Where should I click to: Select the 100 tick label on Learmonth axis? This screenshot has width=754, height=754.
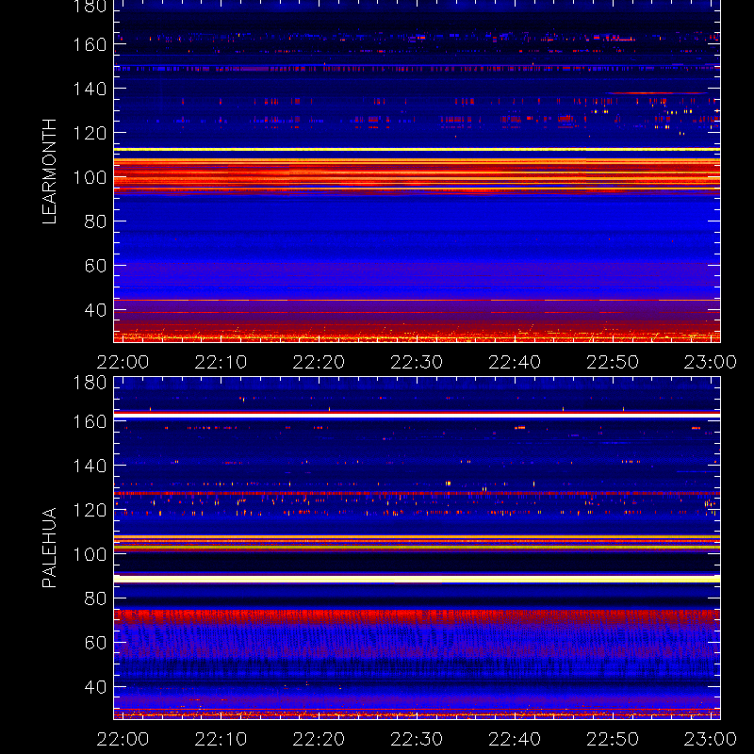(90, 177)
